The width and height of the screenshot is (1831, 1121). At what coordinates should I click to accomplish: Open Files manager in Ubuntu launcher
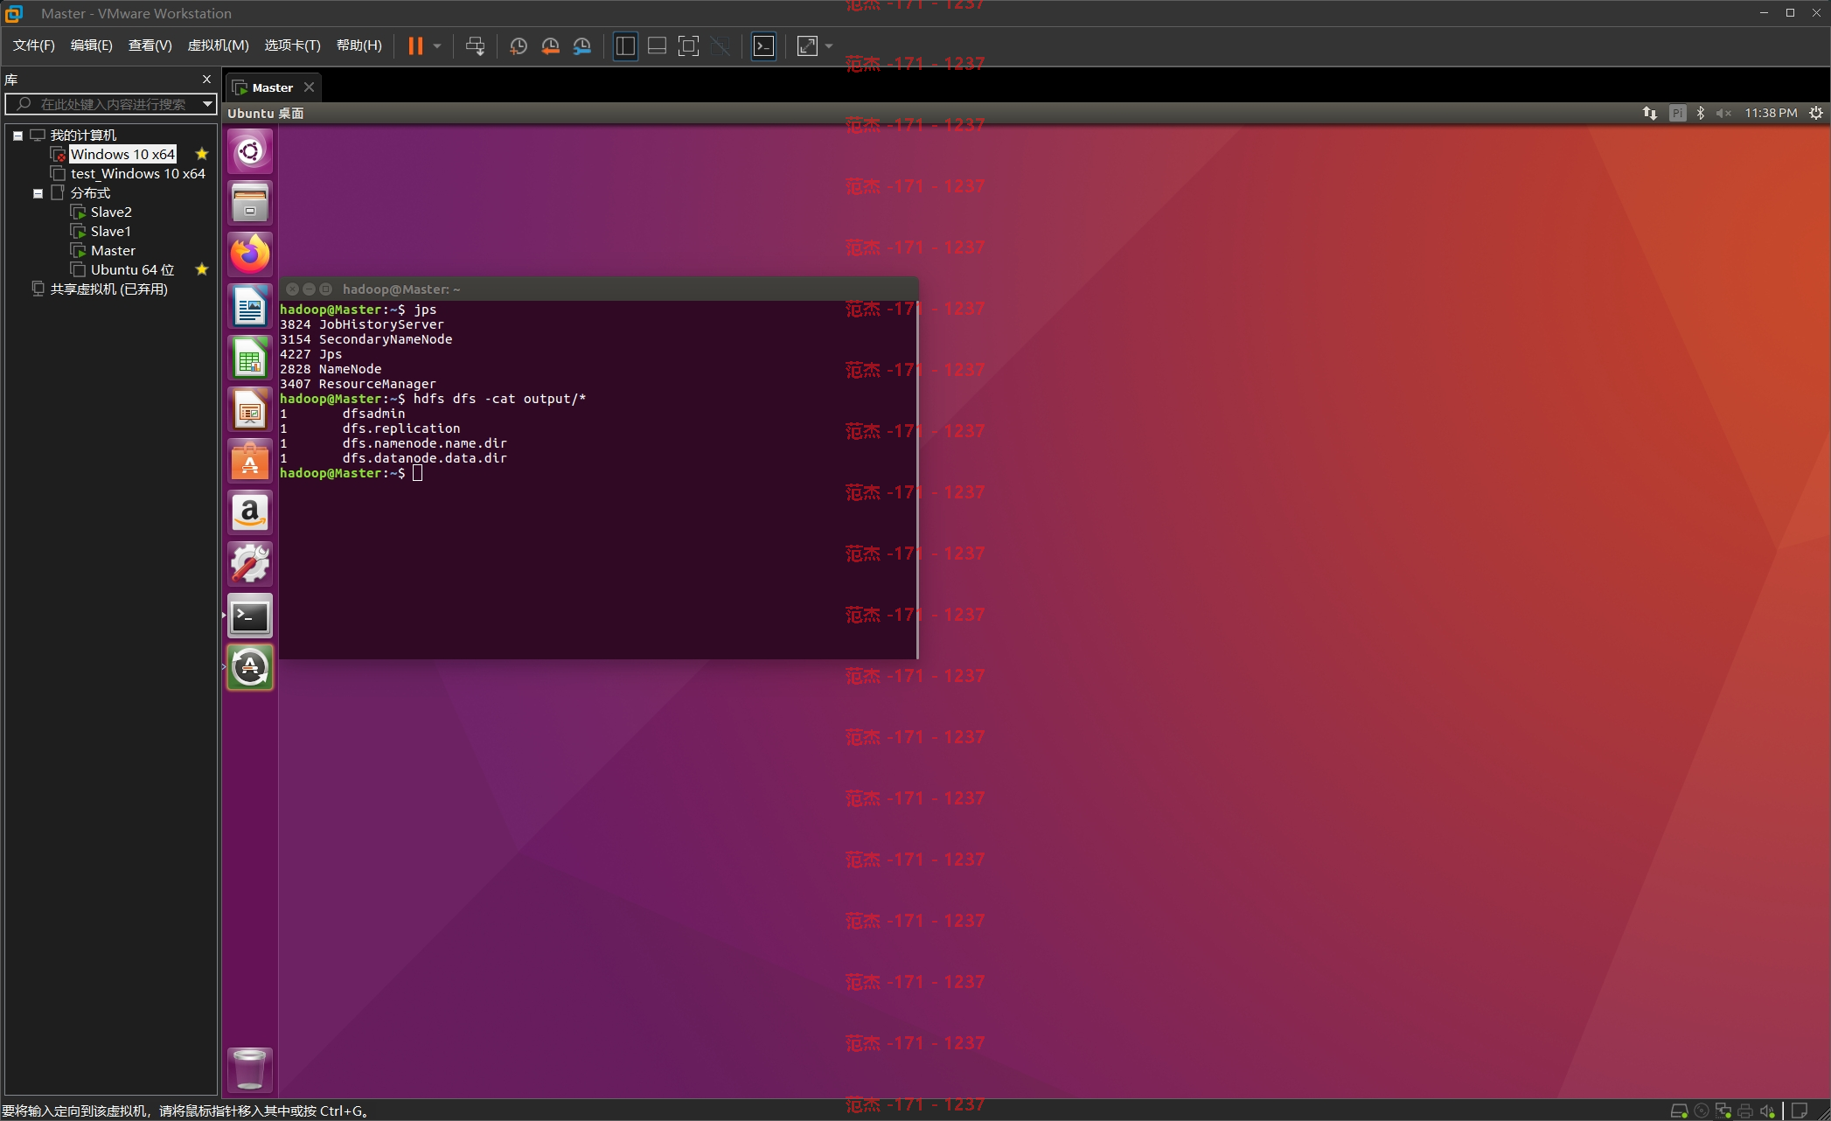[250, 203]
